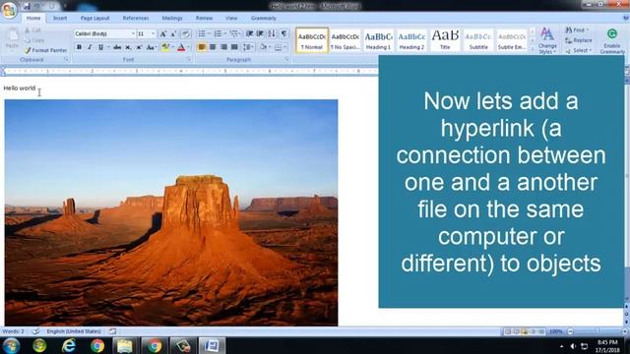Shrink font size
The image size is (630, 354).
pos(173,34)
